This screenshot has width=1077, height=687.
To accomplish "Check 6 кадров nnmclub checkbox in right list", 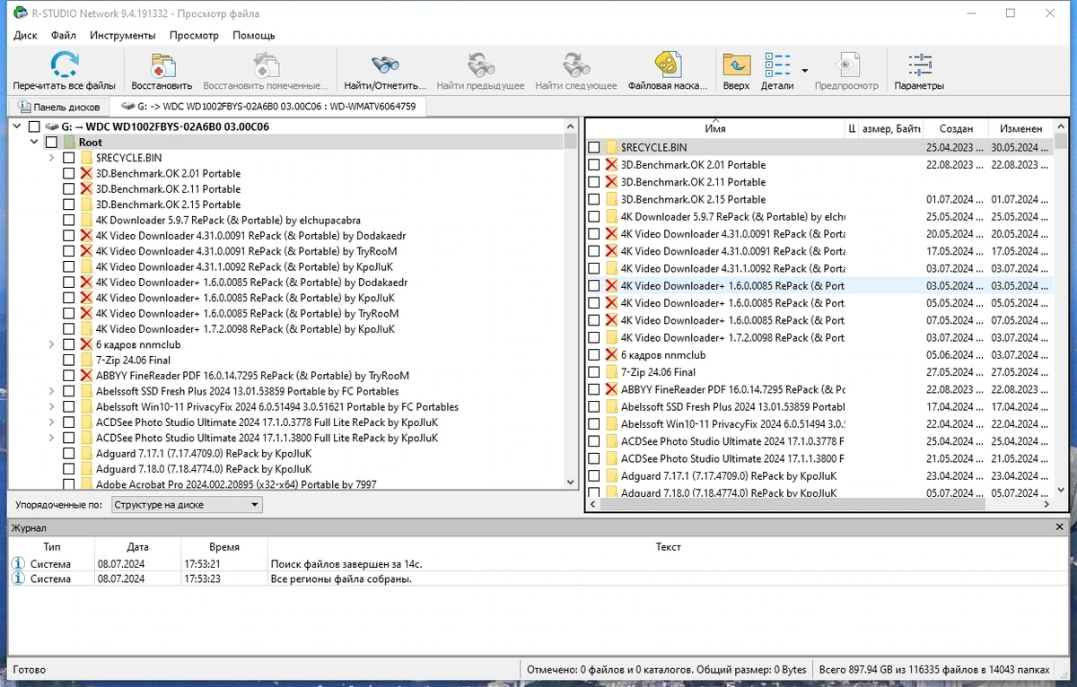I will tap(593, 355).
